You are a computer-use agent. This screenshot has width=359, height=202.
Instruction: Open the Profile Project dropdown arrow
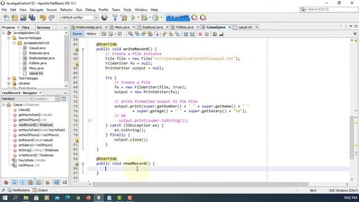click(x=162, y=17)
